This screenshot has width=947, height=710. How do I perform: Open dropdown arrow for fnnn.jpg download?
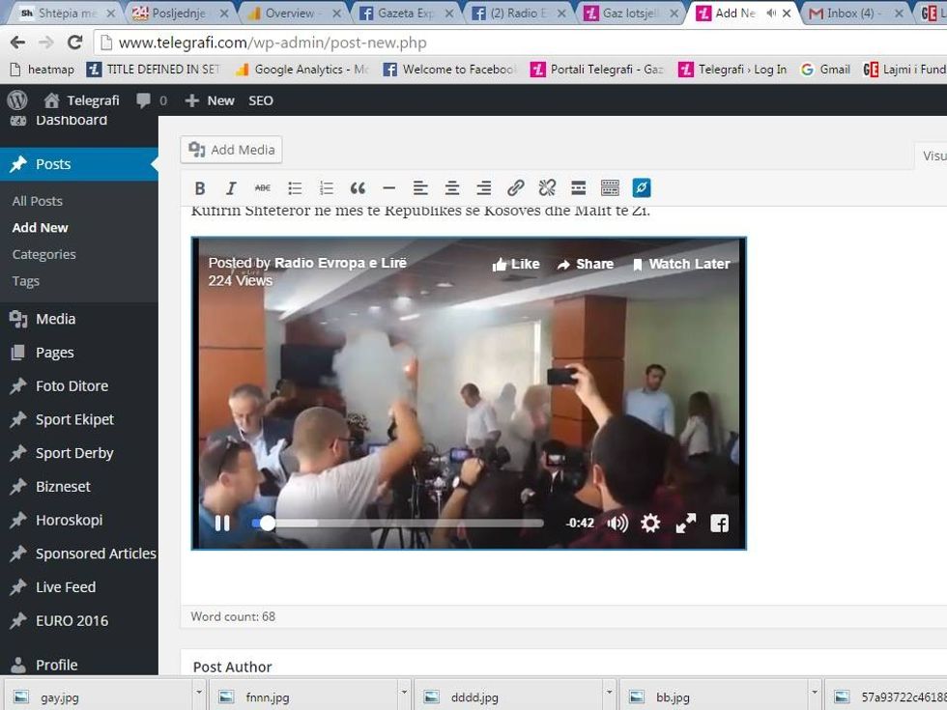[404, 694]
